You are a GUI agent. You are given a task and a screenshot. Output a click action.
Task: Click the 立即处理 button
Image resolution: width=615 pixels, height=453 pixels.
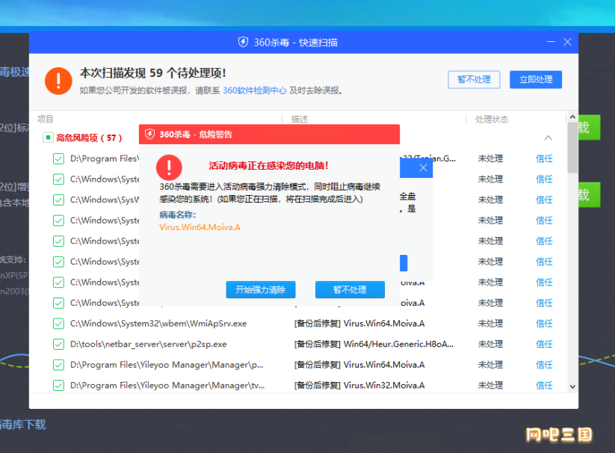tap(535, 80)
